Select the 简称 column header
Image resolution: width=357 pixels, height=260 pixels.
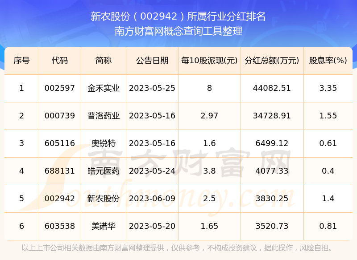104,61
